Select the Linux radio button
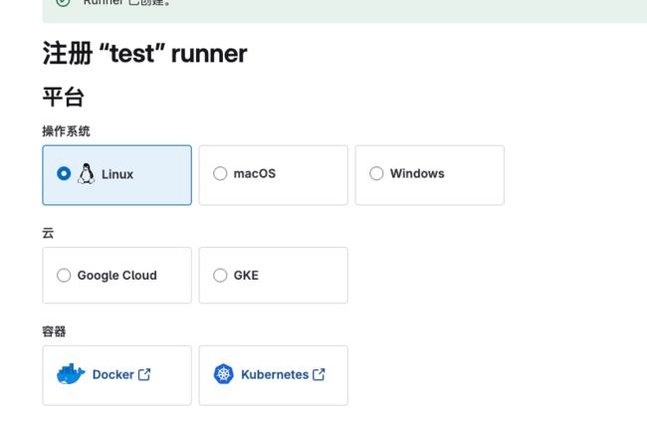The height and width of the screenshot is (422, 647). tap(64, 173)
